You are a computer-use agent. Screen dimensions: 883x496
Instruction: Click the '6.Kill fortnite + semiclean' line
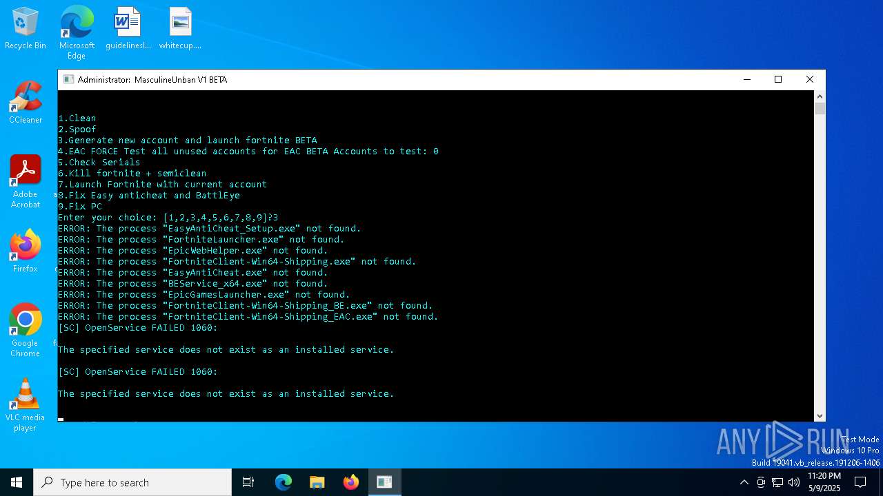132,174
